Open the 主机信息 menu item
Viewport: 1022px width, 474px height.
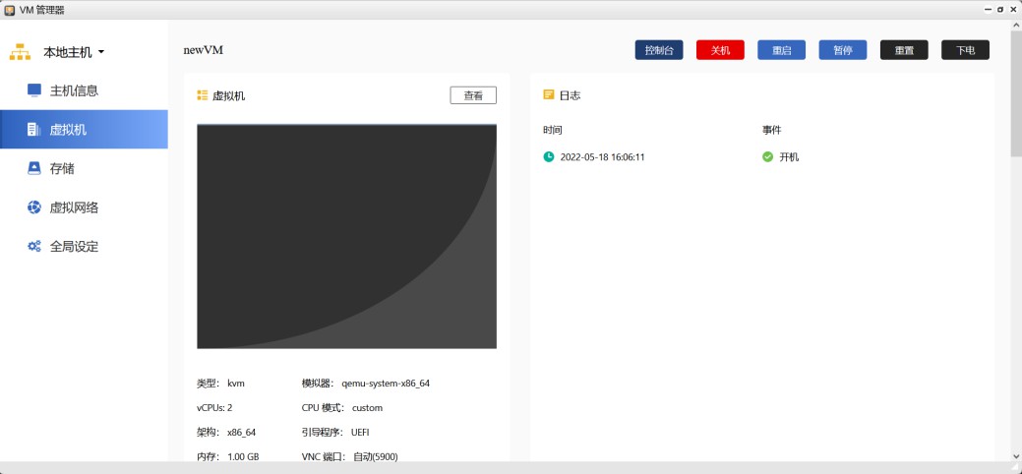point(74,90)
